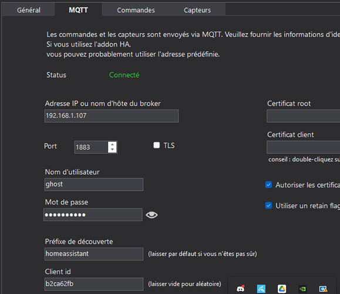Switch to the Général tab
The height and width of the screenshot is (294, 340).
point(29,10)
